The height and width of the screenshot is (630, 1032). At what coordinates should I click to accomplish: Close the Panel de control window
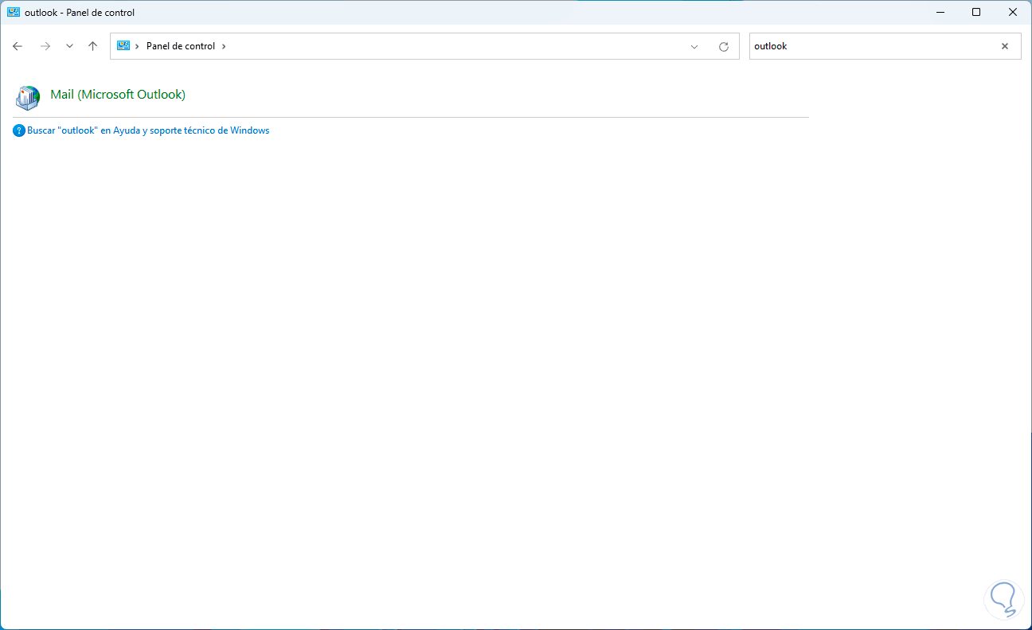coord(1013,12)
